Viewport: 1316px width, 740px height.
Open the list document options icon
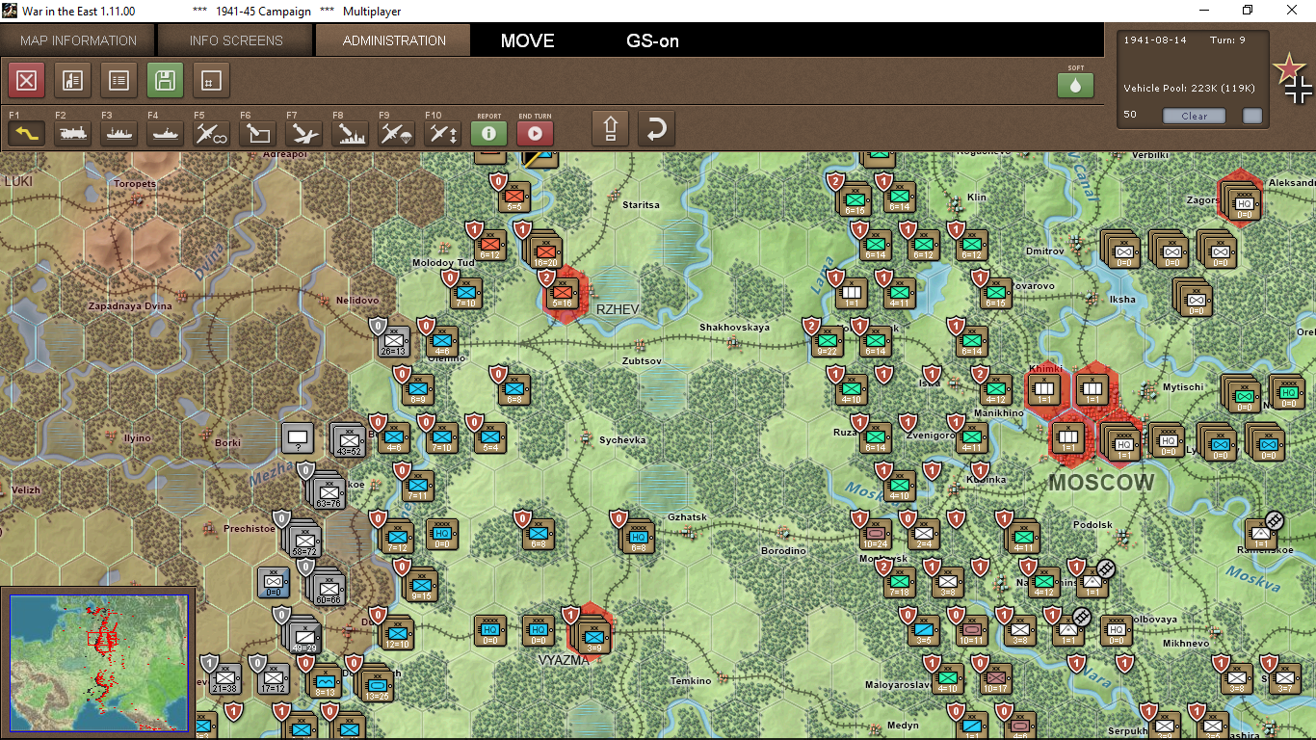point(118,80)
